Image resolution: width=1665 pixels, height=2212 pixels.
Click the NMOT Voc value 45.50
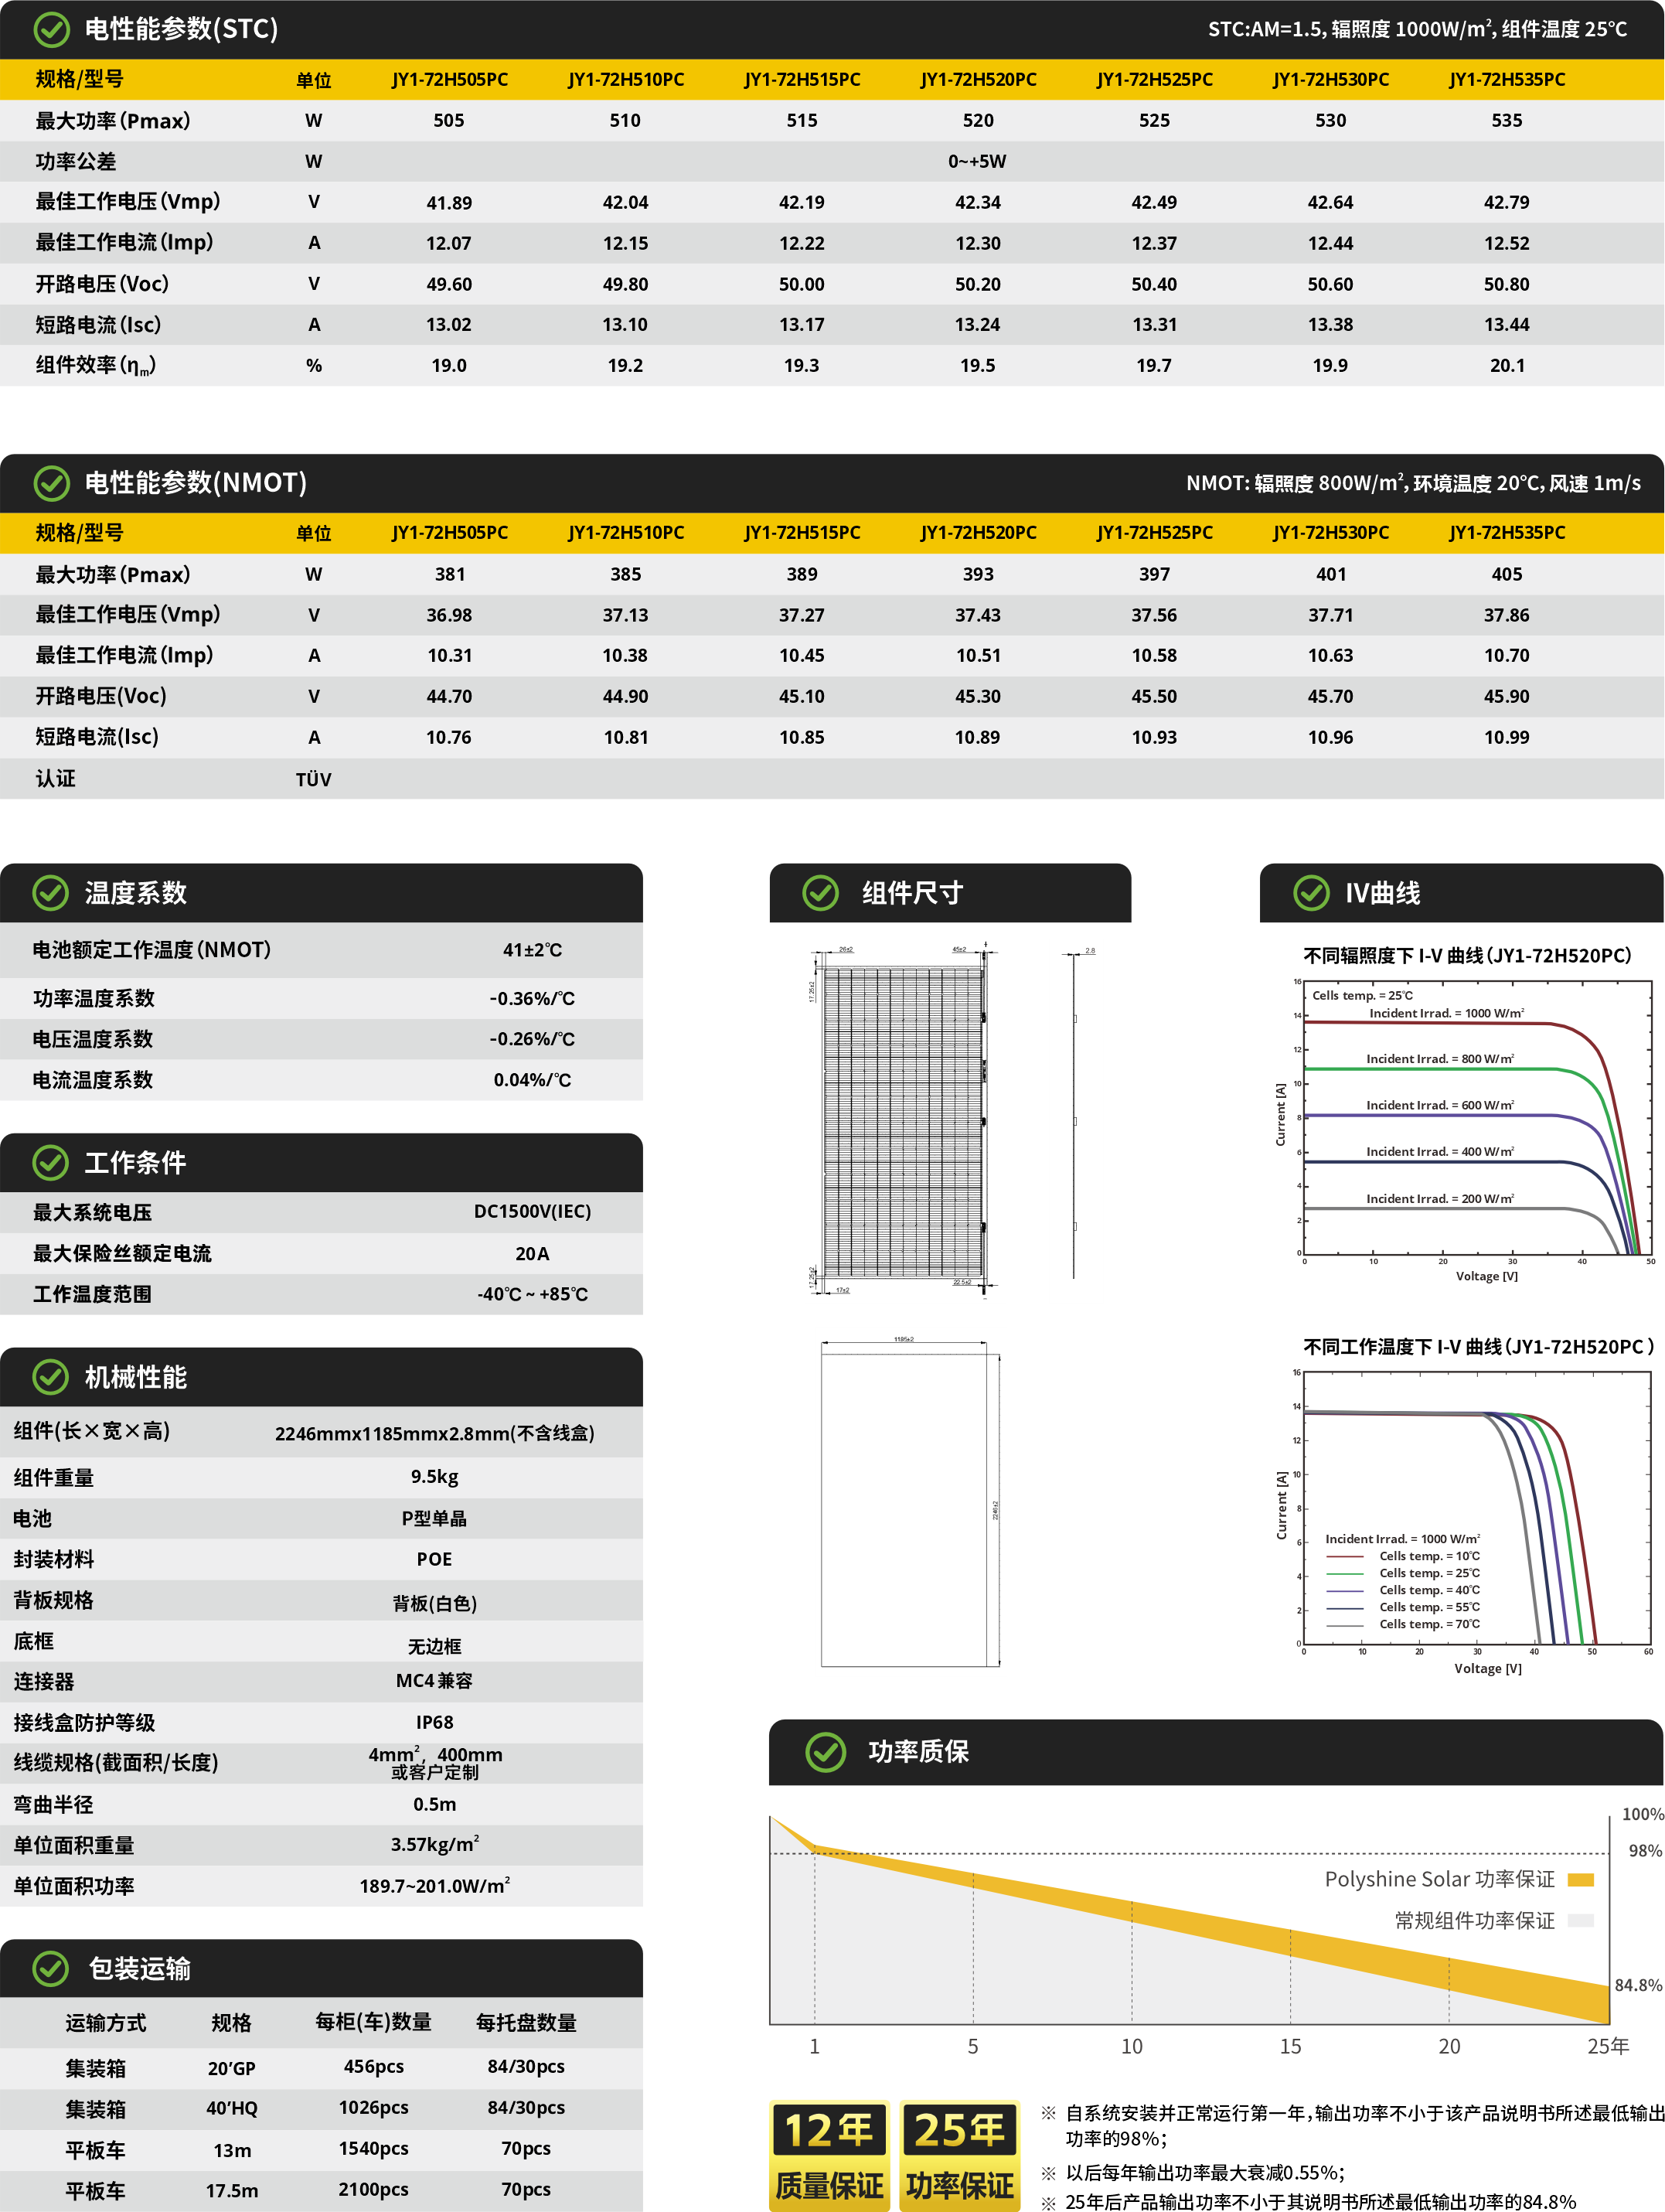(x=1154, y=697)
